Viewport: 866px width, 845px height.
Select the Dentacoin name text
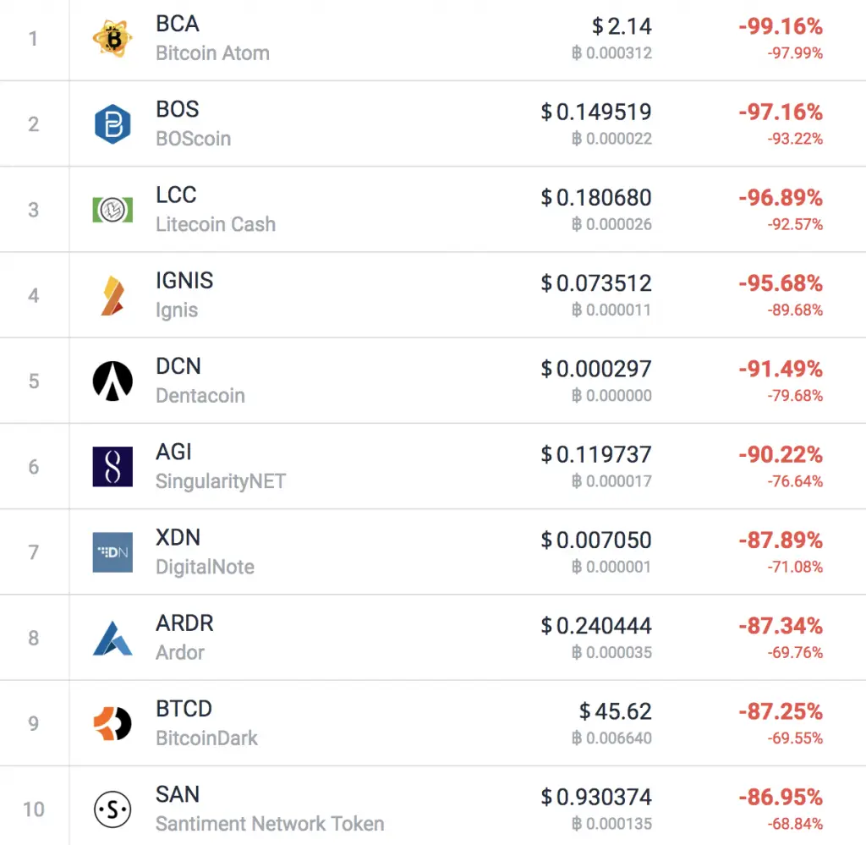click(x=200, y=394)
